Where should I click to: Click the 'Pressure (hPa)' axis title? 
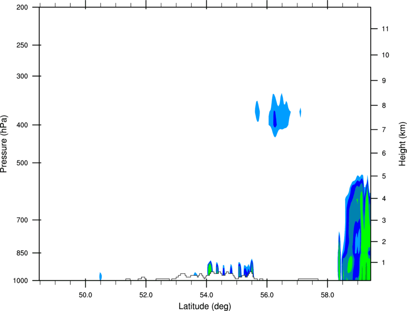(x=4, y=144)
